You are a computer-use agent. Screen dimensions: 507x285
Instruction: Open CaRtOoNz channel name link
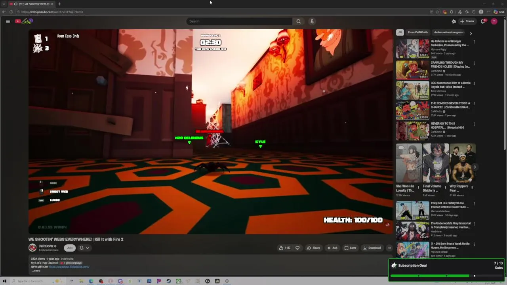pos(46,246)
